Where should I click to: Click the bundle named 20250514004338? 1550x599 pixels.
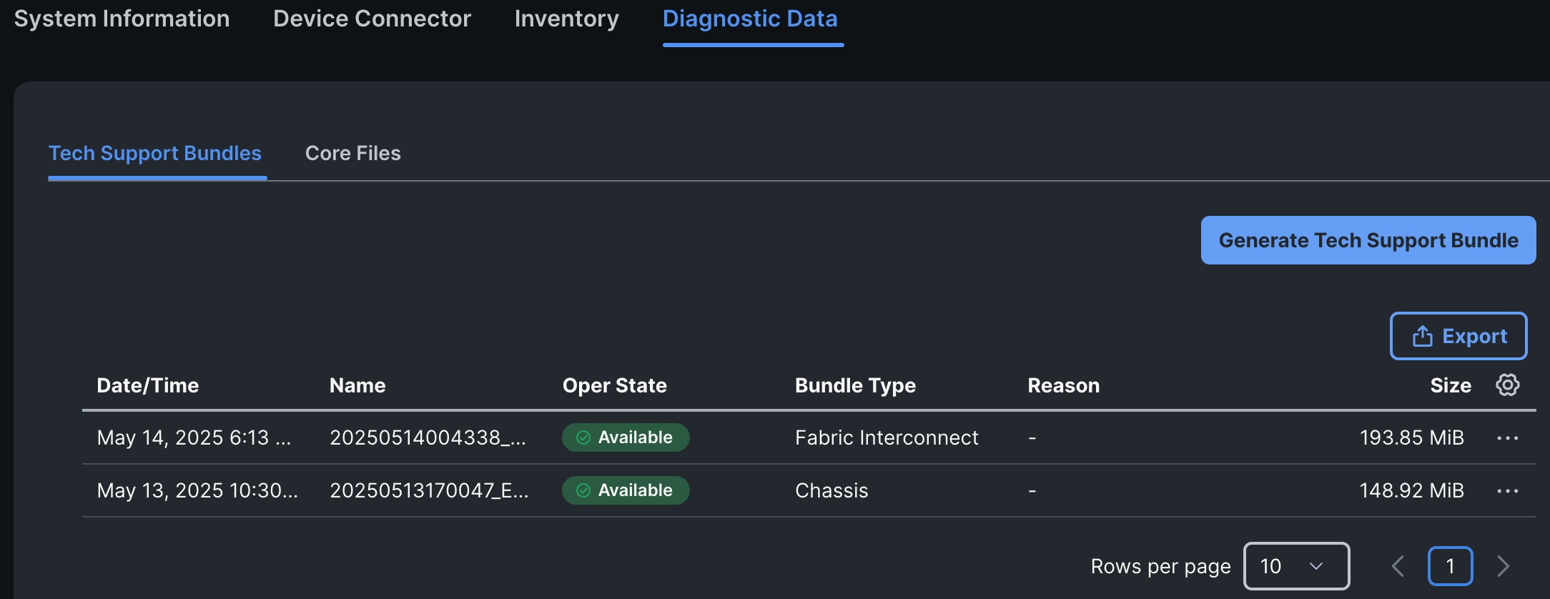tap(428, 437)
